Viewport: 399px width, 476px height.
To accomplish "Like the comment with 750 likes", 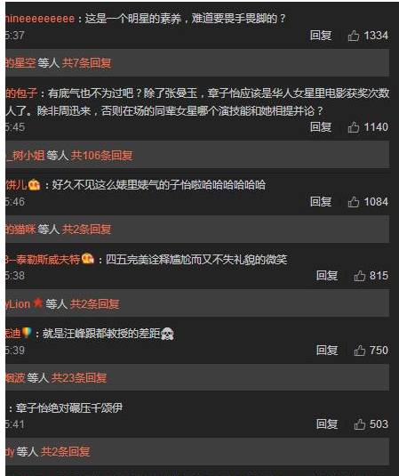I will (x=360, y=351).
